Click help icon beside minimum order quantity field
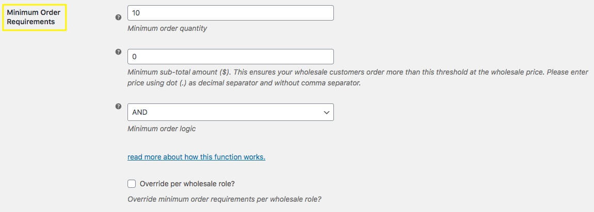Screen dimensions: 594x212 pos(118,17)
